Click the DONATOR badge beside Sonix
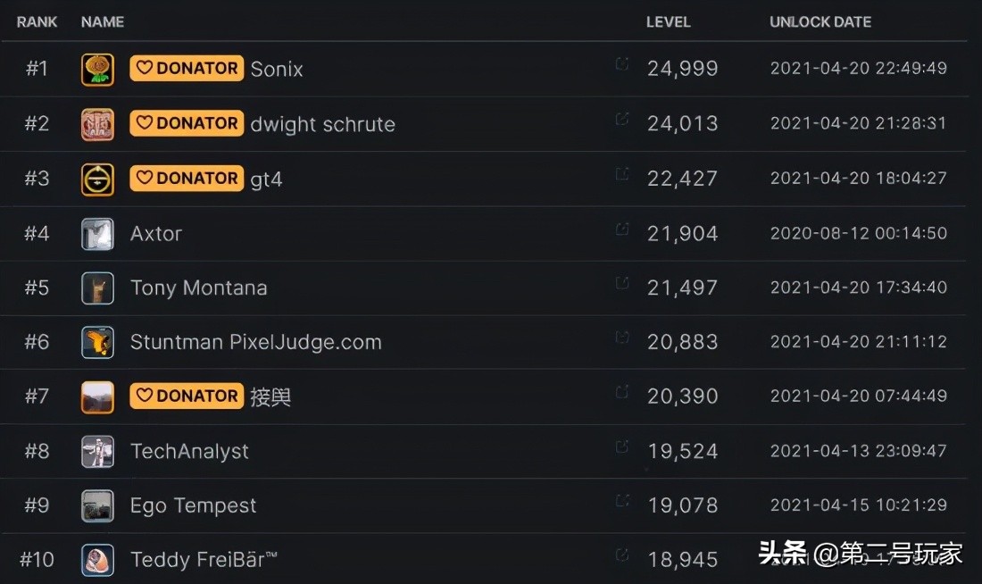Screen dimensions: 982x584 pyautogui.click(x=187, y=69)
